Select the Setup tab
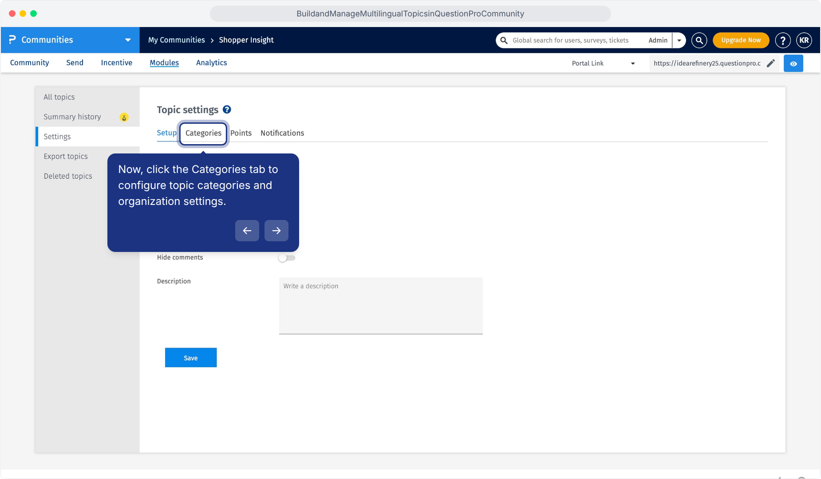 tap(166, 133)
